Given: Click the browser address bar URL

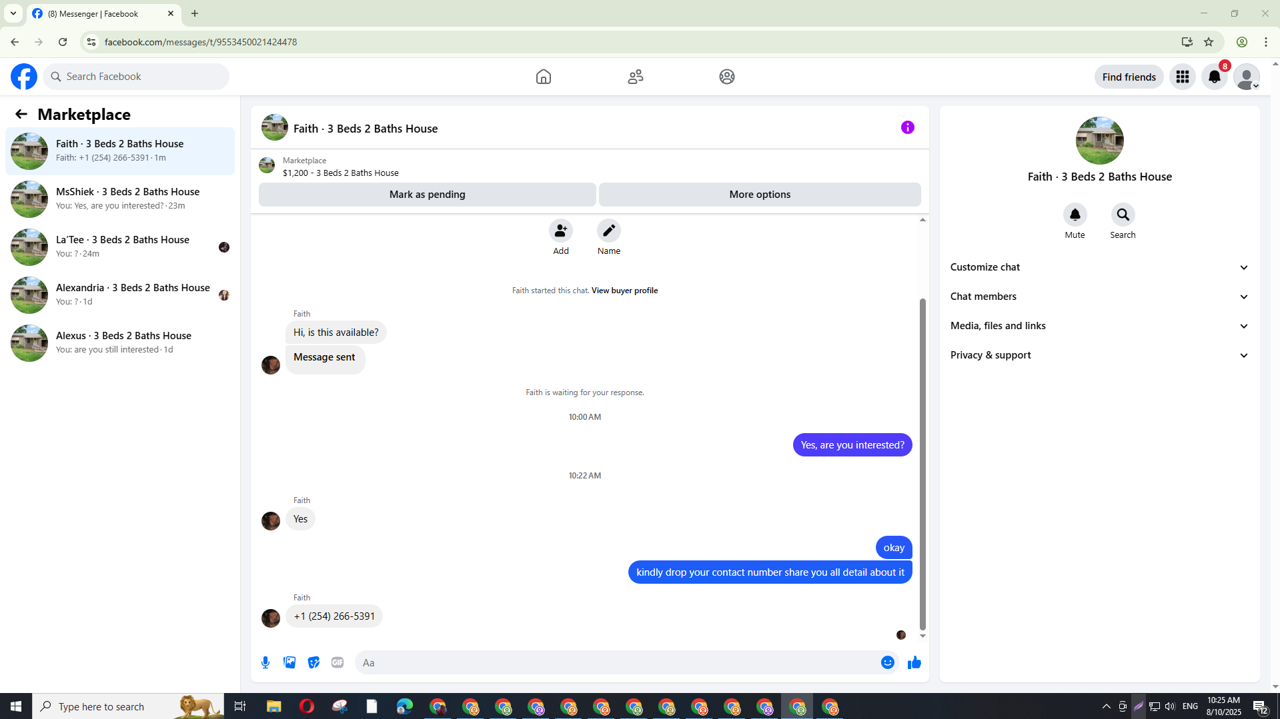Looking at the screenshot, I should point(201,42).
